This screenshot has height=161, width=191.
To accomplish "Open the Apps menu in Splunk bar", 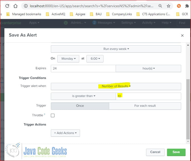I will [34, 23].
